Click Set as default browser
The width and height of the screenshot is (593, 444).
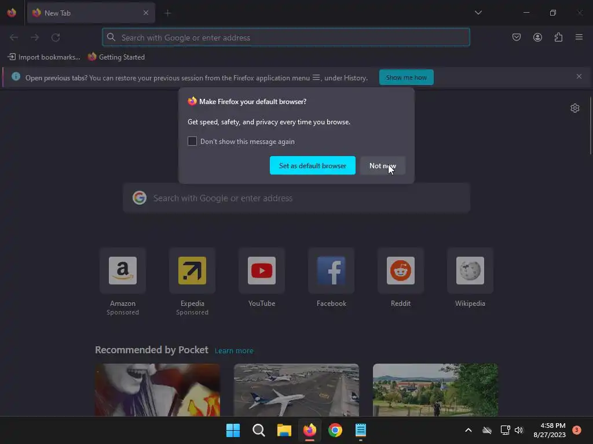coord(312,165)
